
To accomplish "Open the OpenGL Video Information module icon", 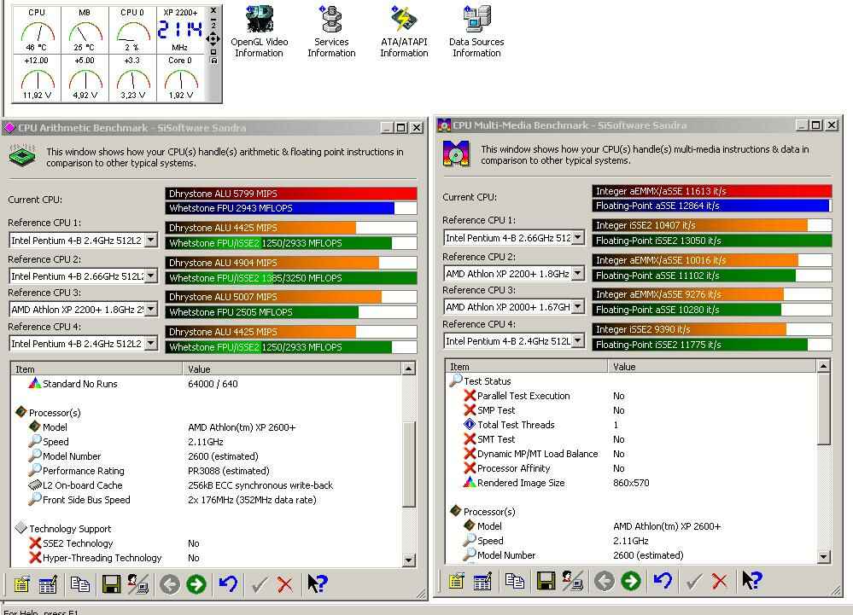I will (x=259, y=32).
